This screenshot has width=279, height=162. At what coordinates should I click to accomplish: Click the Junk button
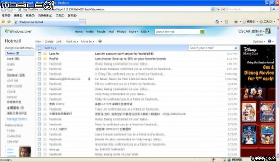pyautogui.click(x=59, y=41)
